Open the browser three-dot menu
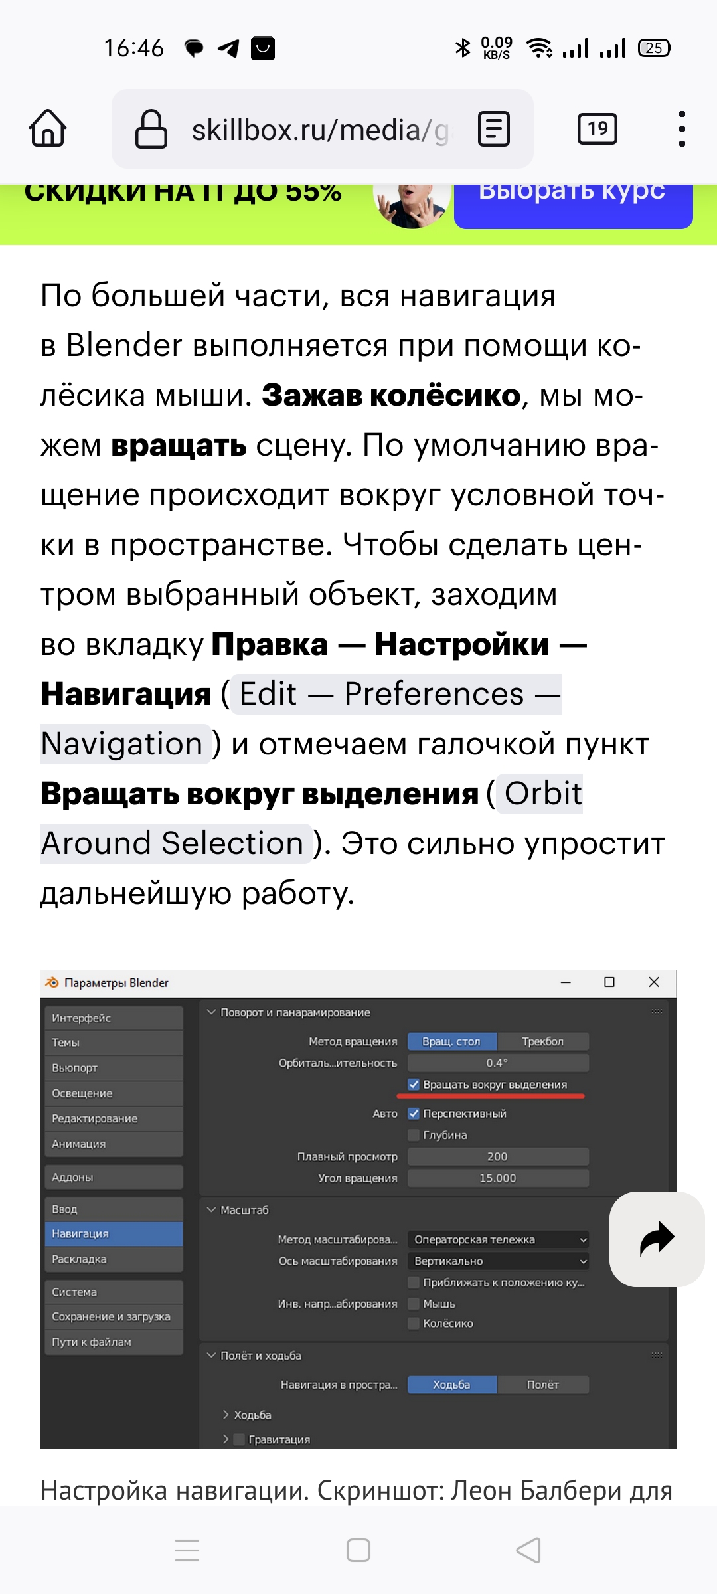Viewport: 717px width, 1594px height. tap(682, 129)
